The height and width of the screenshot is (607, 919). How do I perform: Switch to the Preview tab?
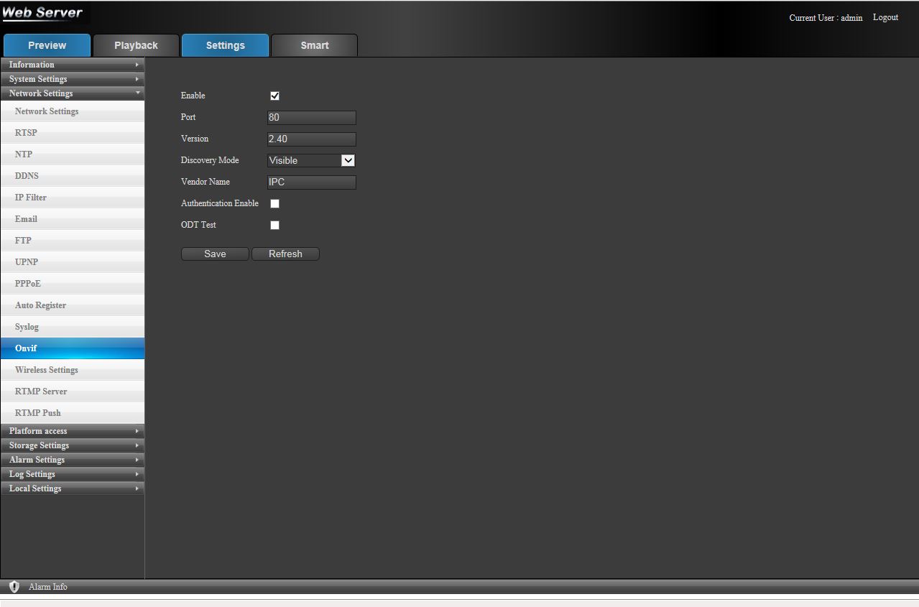click(47, 45)
